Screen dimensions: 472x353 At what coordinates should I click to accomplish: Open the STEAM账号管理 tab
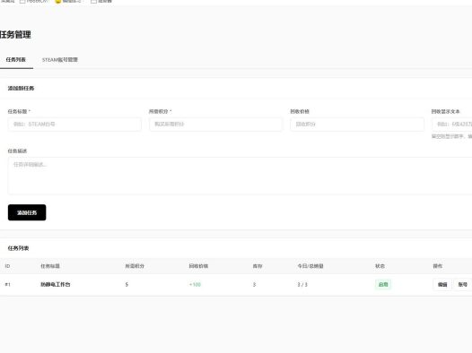coord(60,60)
